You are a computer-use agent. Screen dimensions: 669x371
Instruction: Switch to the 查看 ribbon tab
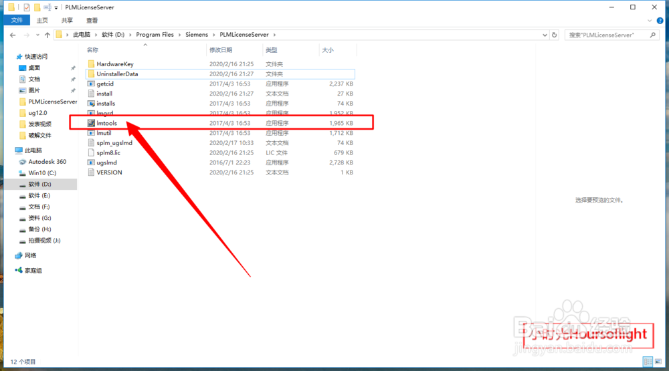click(92, 21)
